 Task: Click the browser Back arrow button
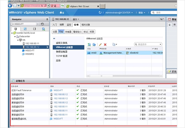[10, 6]
